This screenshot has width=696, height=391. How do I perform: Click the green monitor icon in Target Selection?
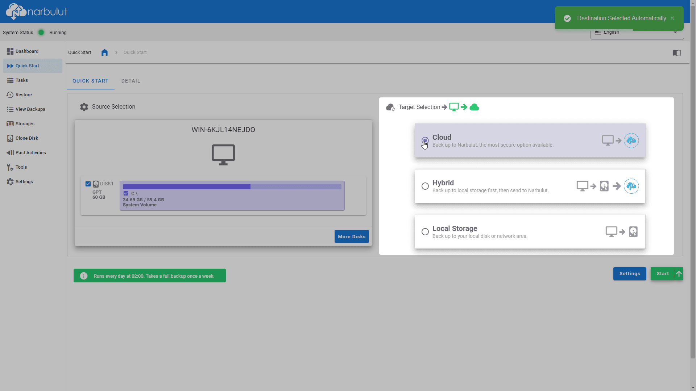point(454,107)
